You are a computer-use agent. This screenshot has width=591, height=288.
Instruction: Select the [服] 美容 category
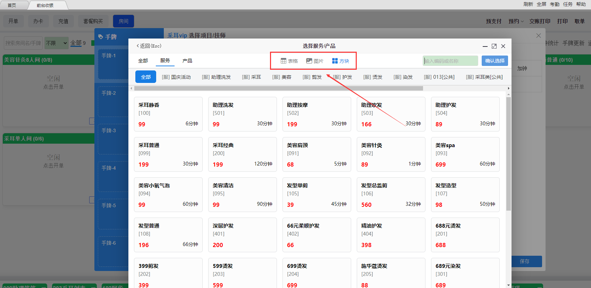(x=281, y=77)
